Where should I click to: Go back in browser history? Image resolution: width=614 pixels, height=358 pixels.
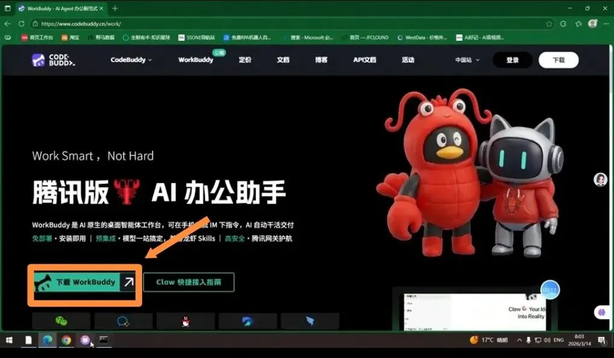click(7, 24)
